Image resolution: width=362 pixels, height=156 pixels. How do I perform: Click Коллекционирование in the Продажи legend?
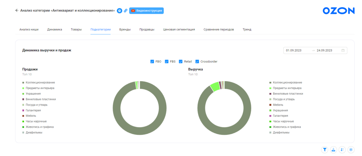tap(40, 83)
